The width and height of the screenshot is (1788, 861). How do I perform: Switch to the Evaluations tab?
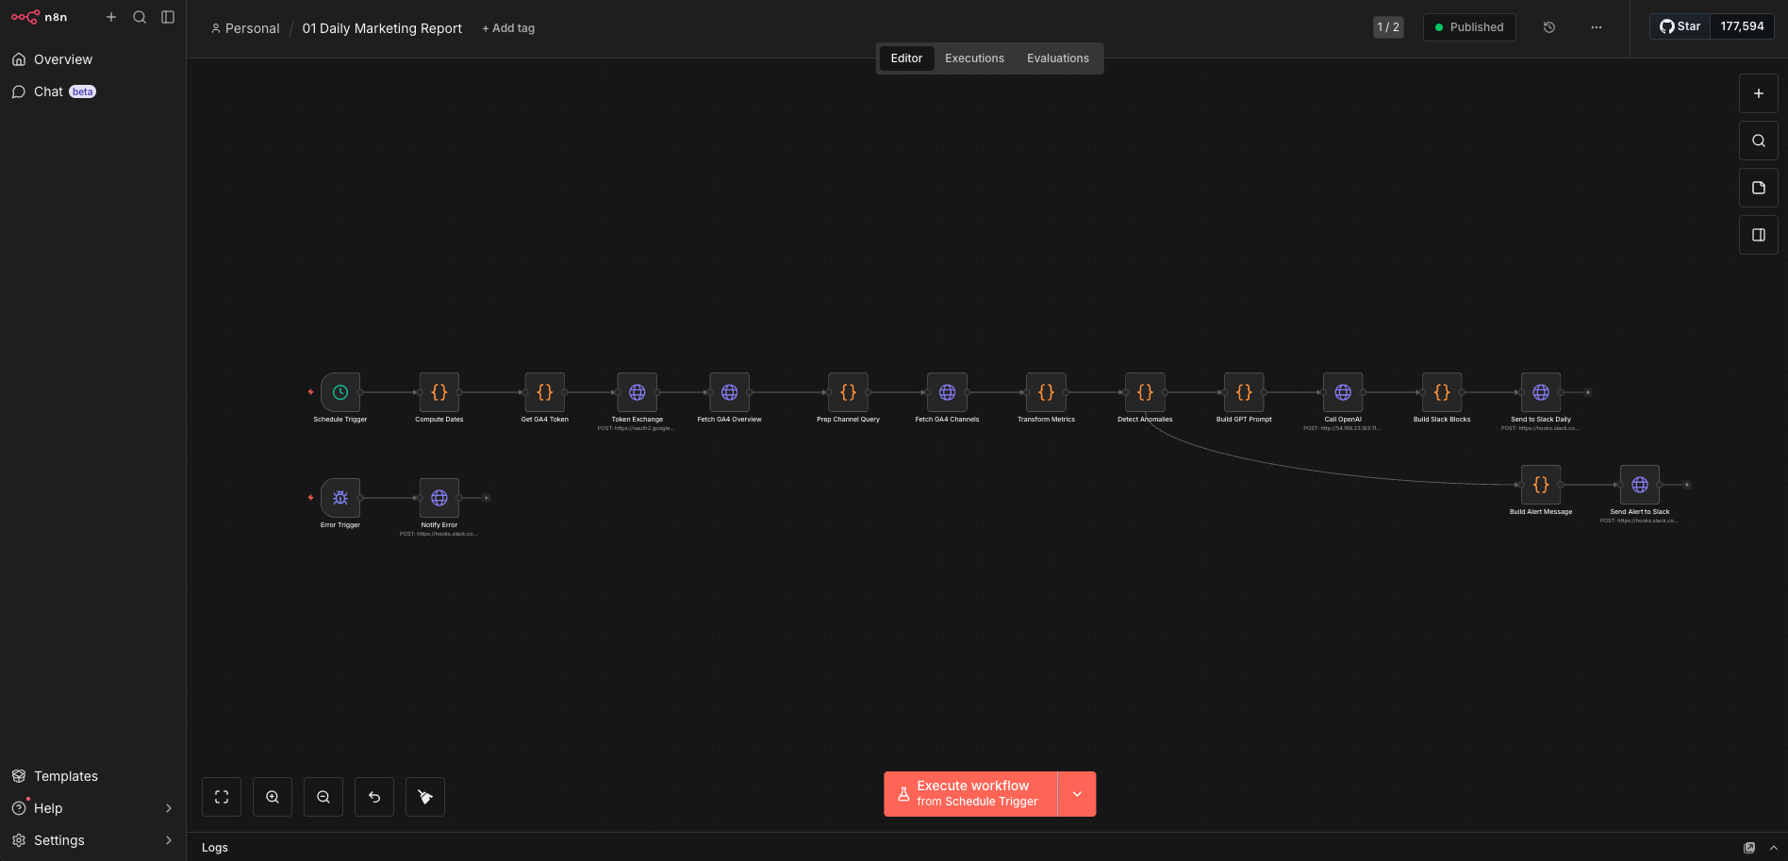1057,58
